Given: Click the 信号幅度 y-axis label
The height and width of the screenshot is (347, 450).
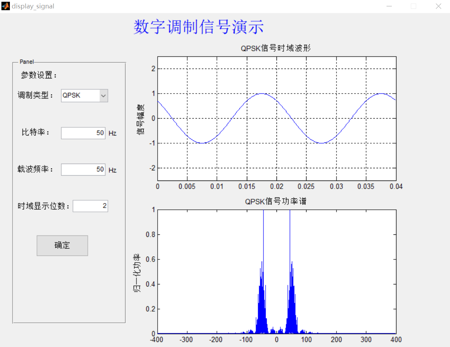Looking at the screenshot, I should 140,119.
